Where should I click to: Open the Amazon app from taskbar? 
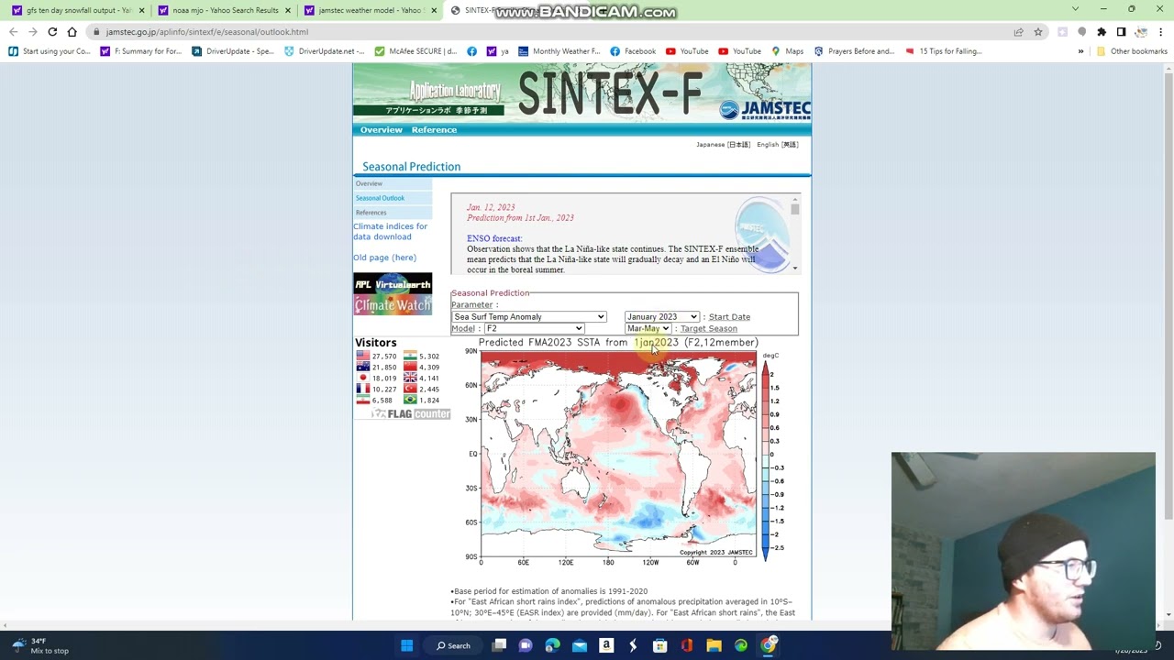606,645
